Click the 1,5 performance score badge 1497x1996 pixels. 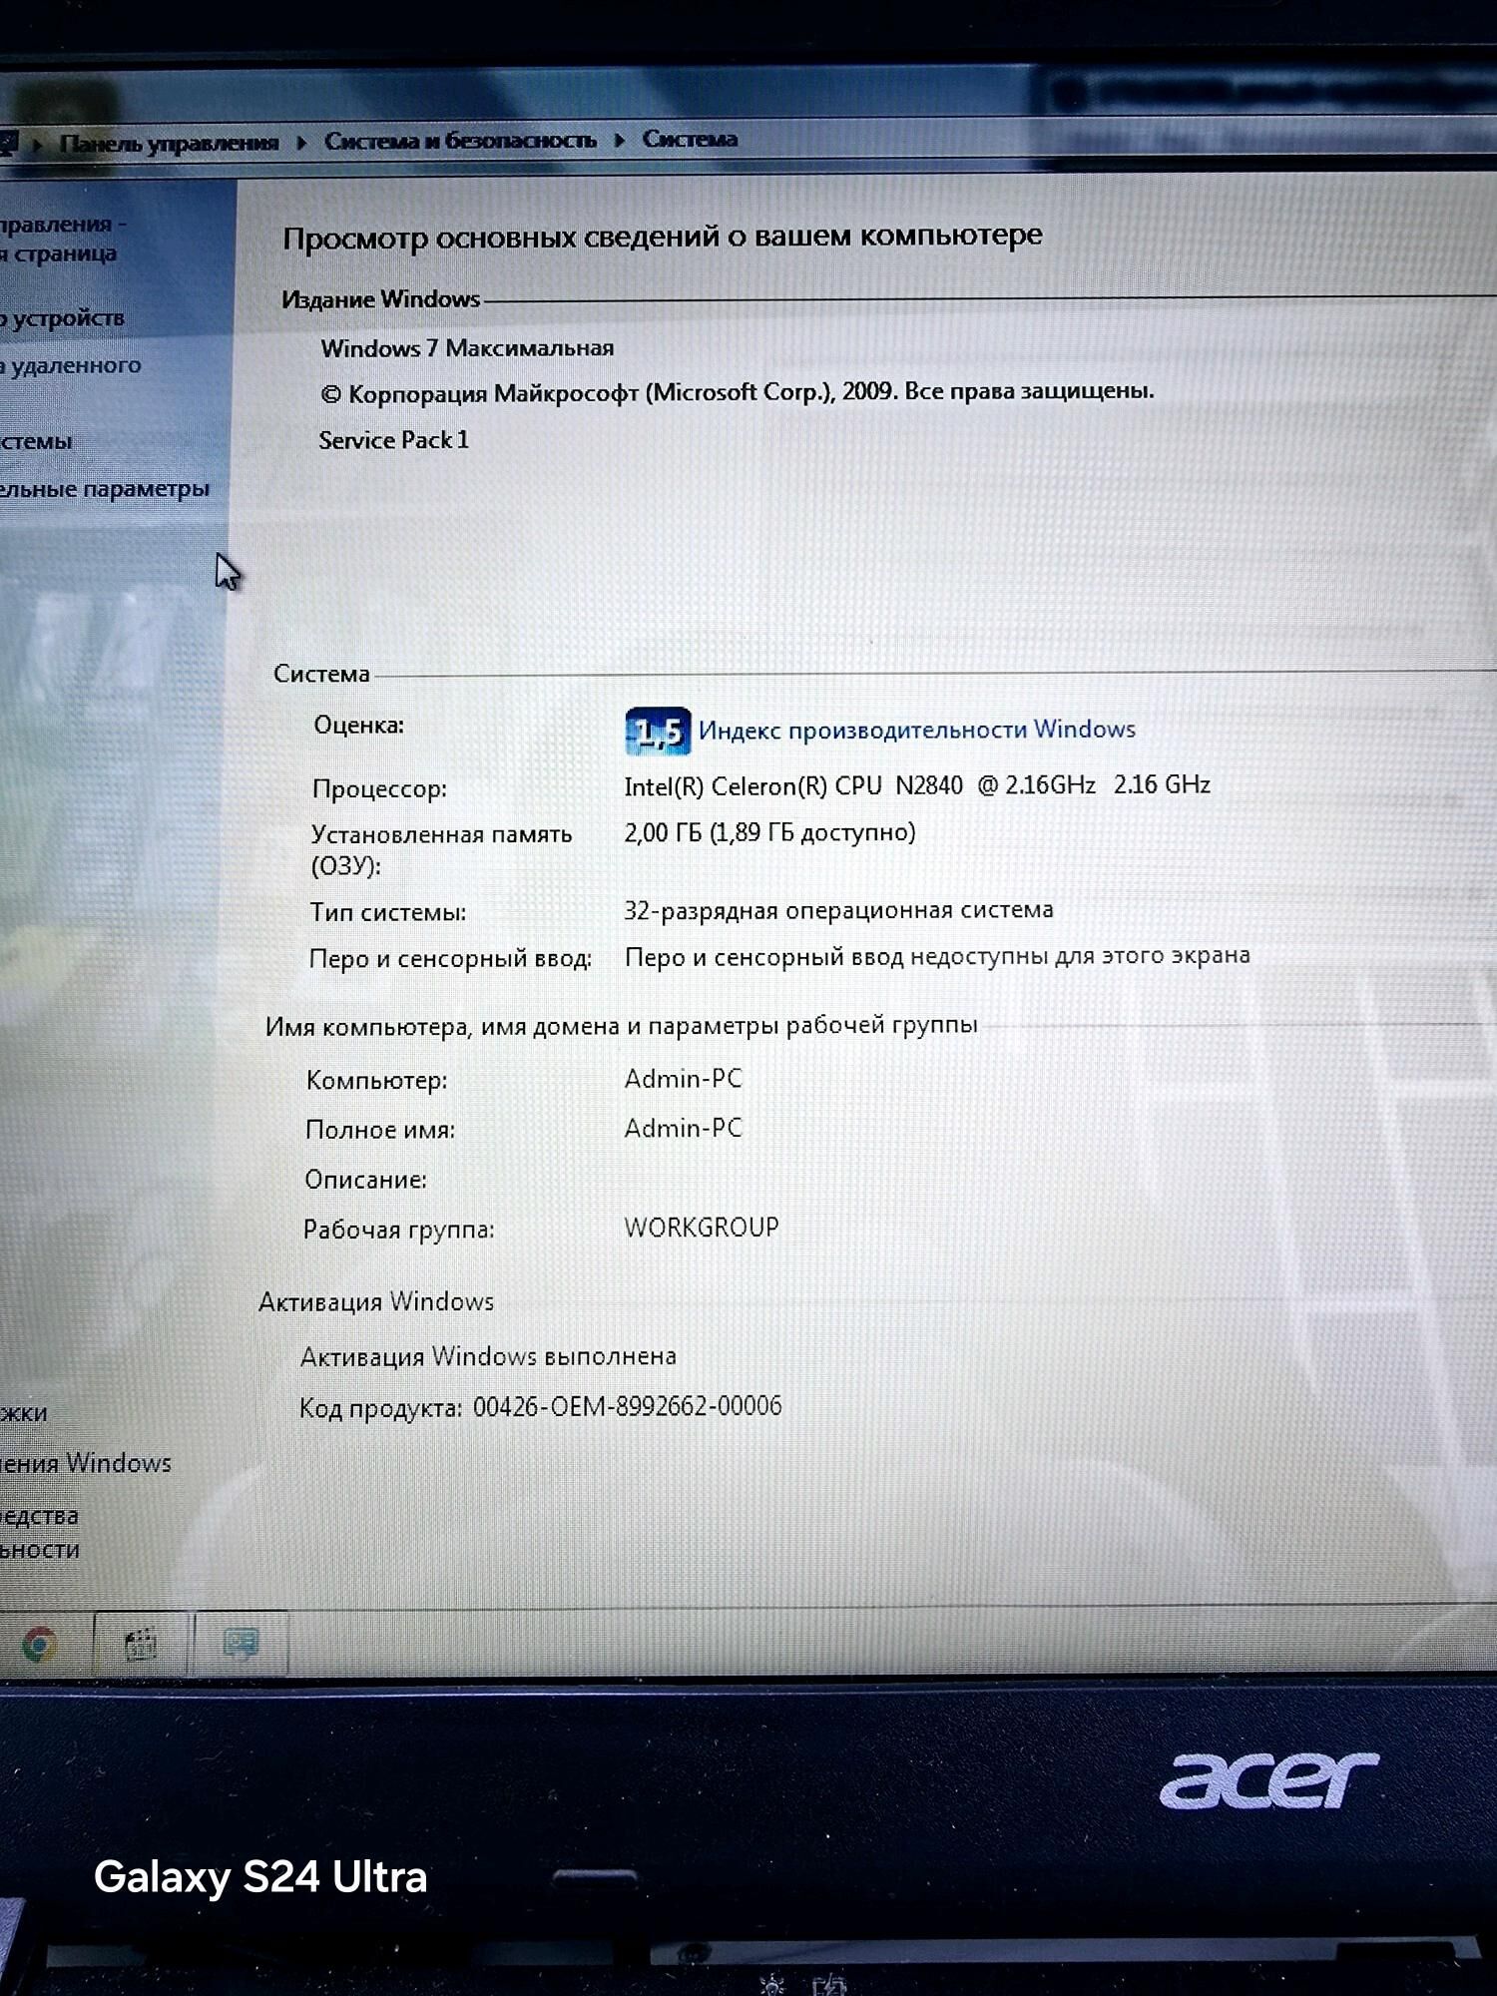click(x=657, y=731)
